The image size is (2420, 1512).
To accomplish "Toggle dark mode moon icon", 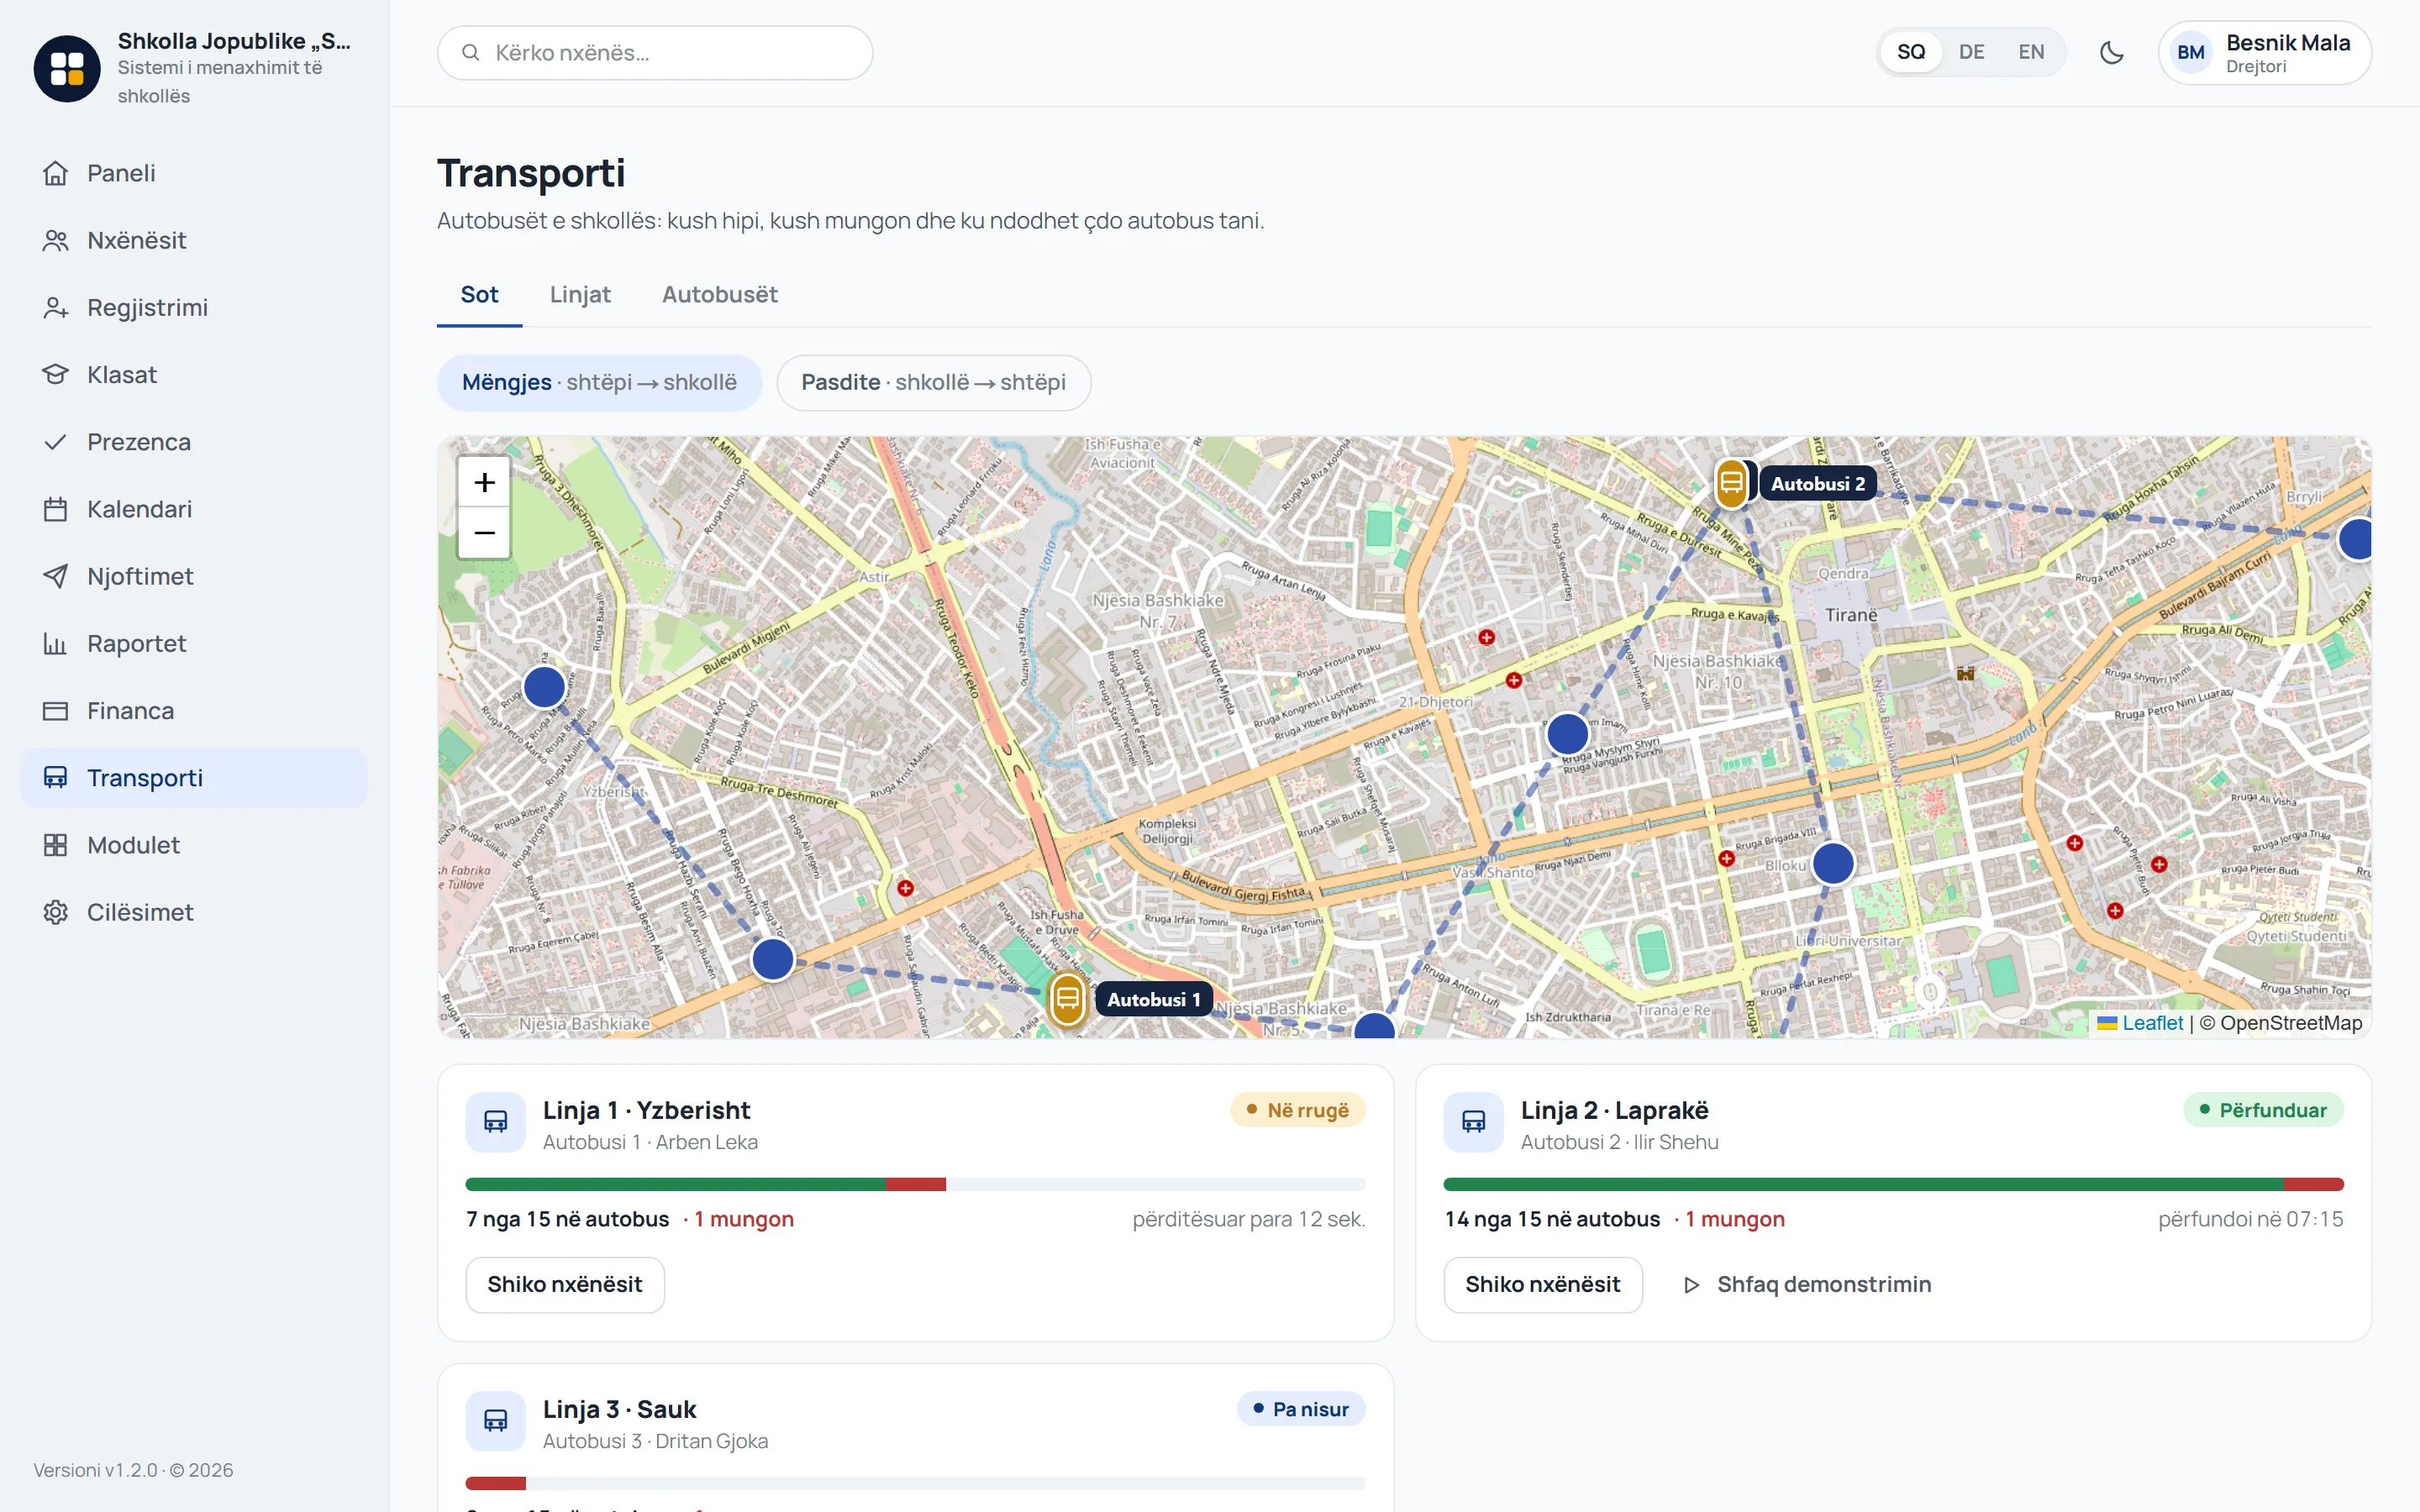I will click(x=2111, y=52).
